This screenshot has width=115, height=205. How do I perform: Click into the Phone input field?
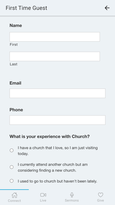58,120
